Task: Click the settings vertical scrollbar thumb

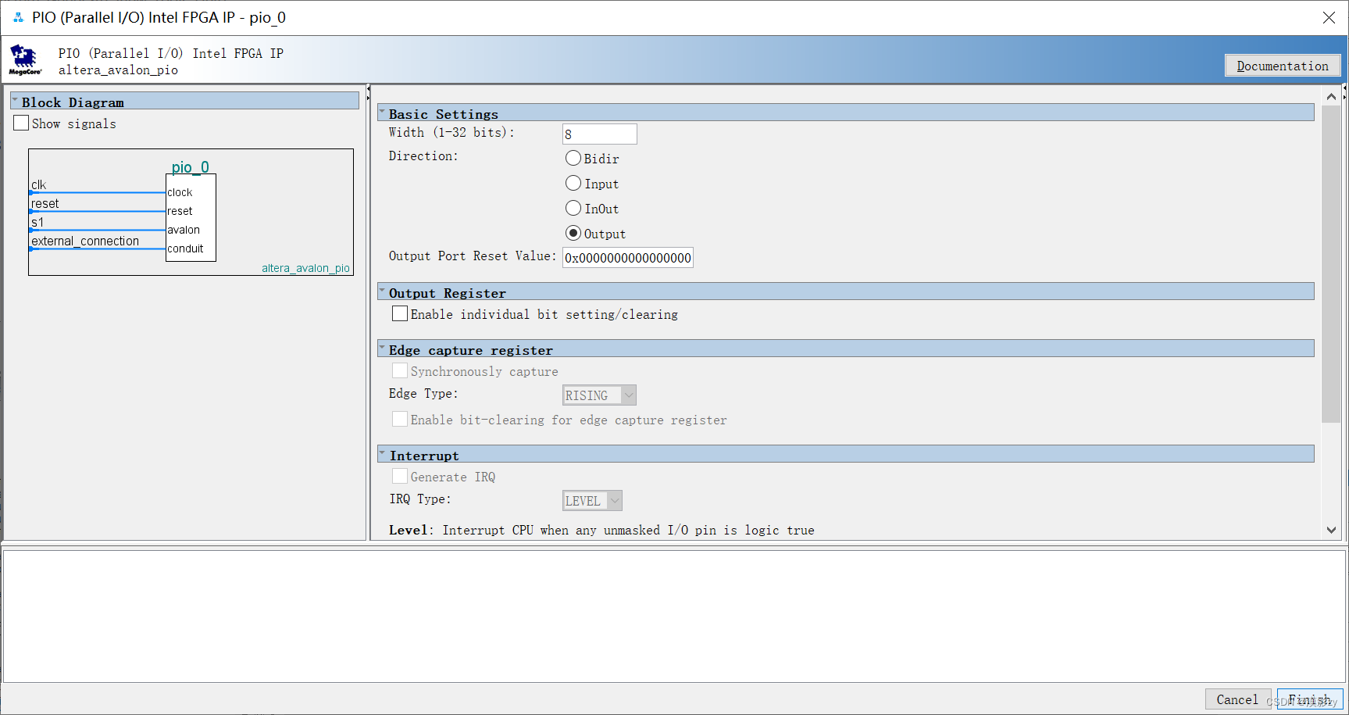Action: 1332,264
